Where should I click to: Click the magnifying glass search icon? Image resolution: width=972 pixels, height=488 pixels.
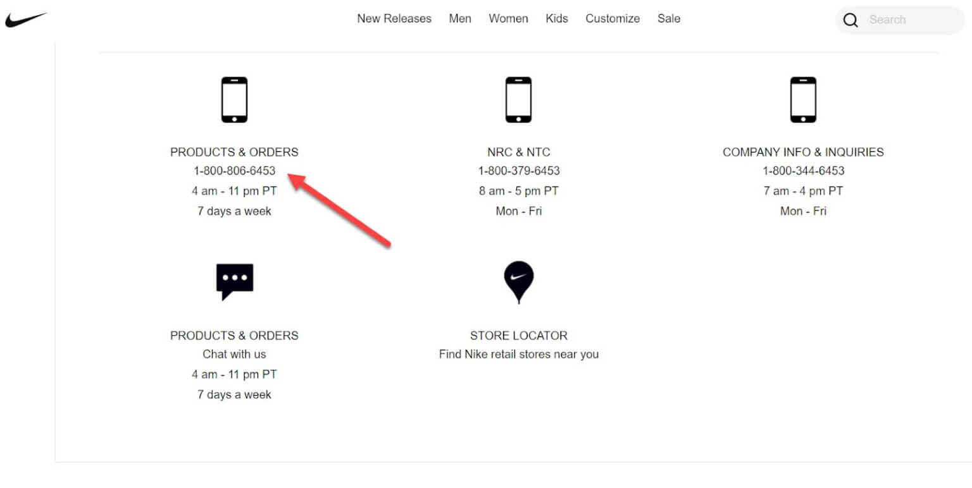(x=850, y=20)
